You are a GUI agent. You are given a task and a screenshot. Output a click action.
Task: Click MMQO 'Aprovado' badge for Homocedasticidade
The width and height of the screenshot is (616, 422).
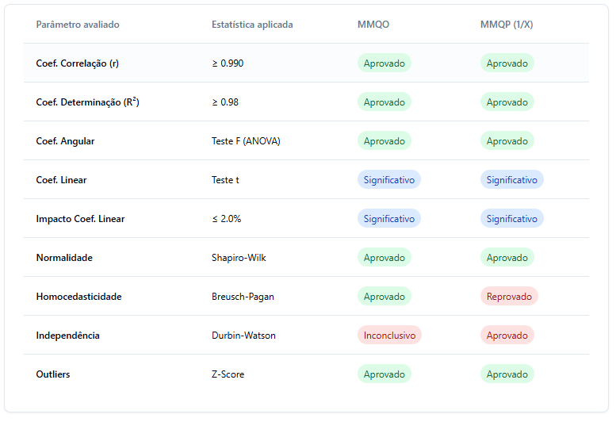385,297
